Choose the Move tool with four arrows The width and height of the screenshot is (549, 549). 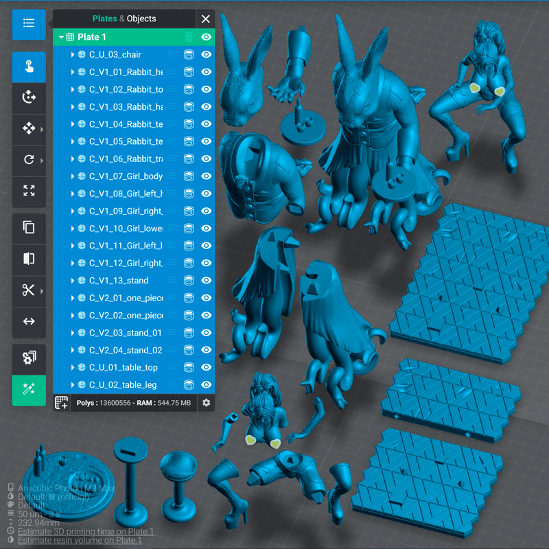(29, 129)
